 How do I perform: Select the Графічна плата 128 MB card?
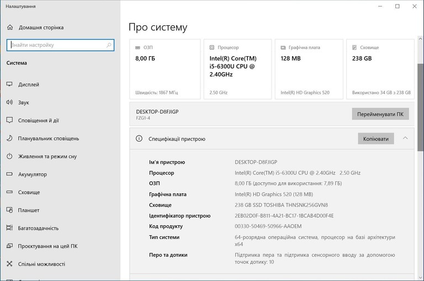[x=309, y=69]
